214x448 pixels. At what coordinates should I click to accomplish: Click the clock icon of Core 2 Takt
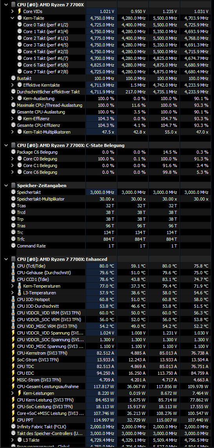[19, 38]
